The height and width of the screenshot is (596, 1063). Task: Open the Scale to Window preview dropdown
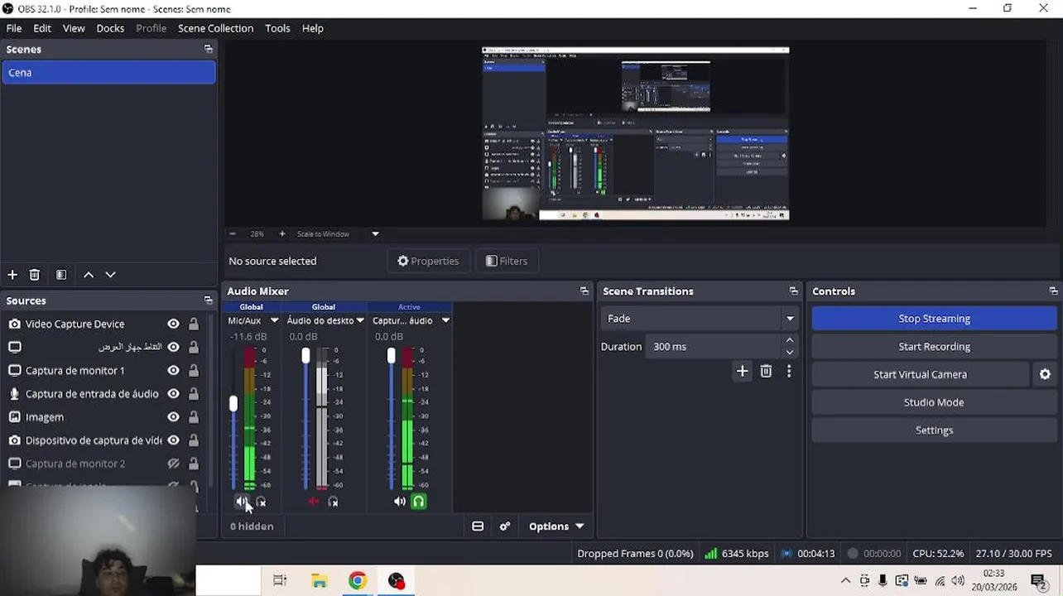coord(375,234)
